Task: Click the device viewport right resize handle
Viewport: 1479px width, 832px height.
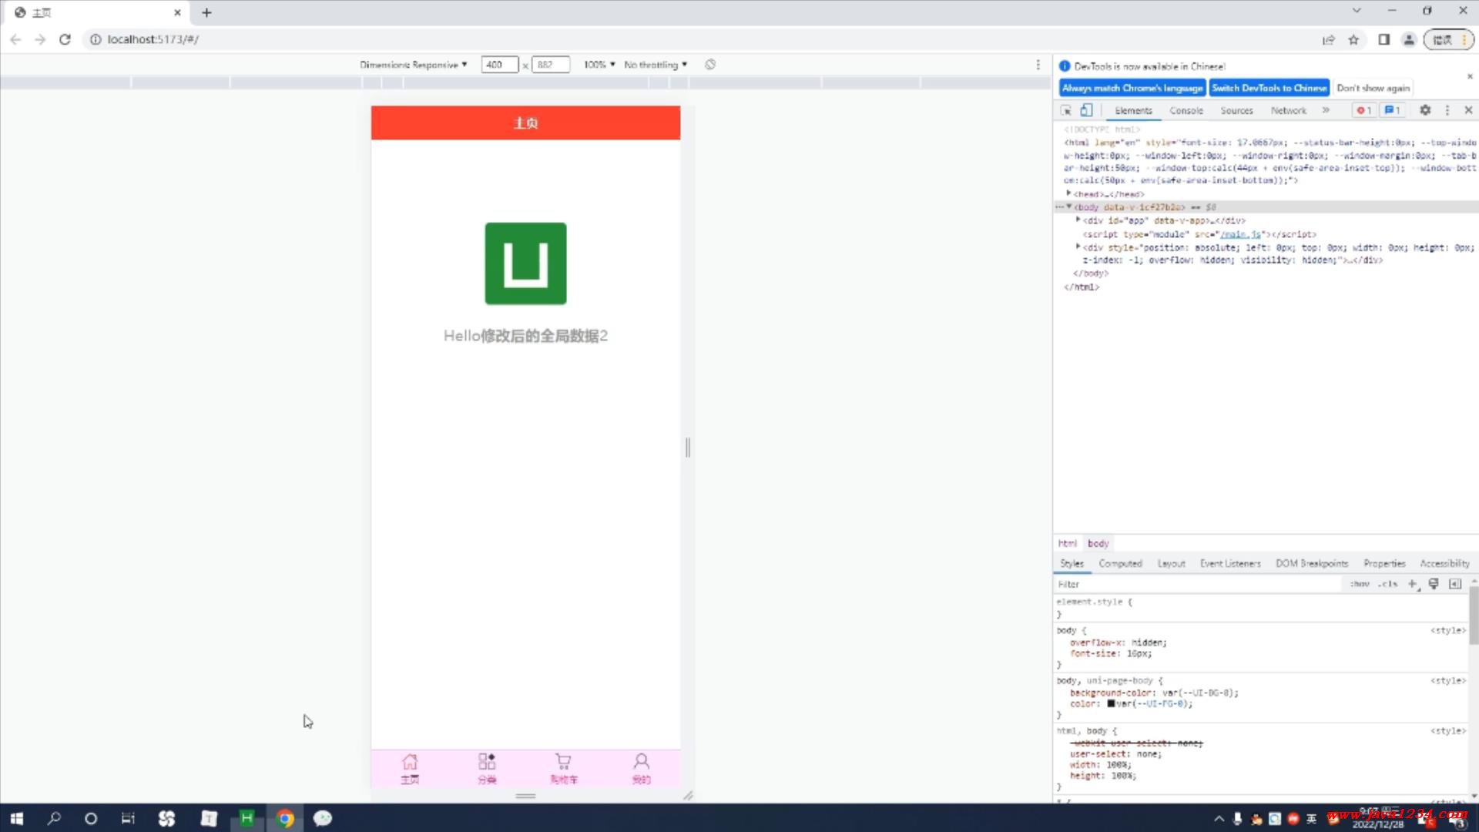Action: coord(688,447)
